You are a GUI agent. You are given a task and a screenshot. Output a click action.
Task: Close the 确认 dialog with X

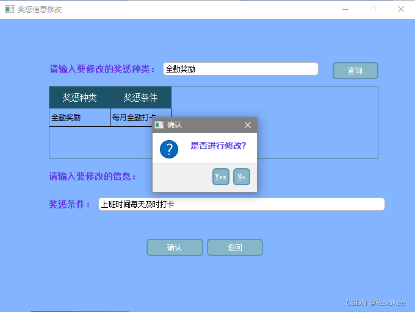(248, 125)
